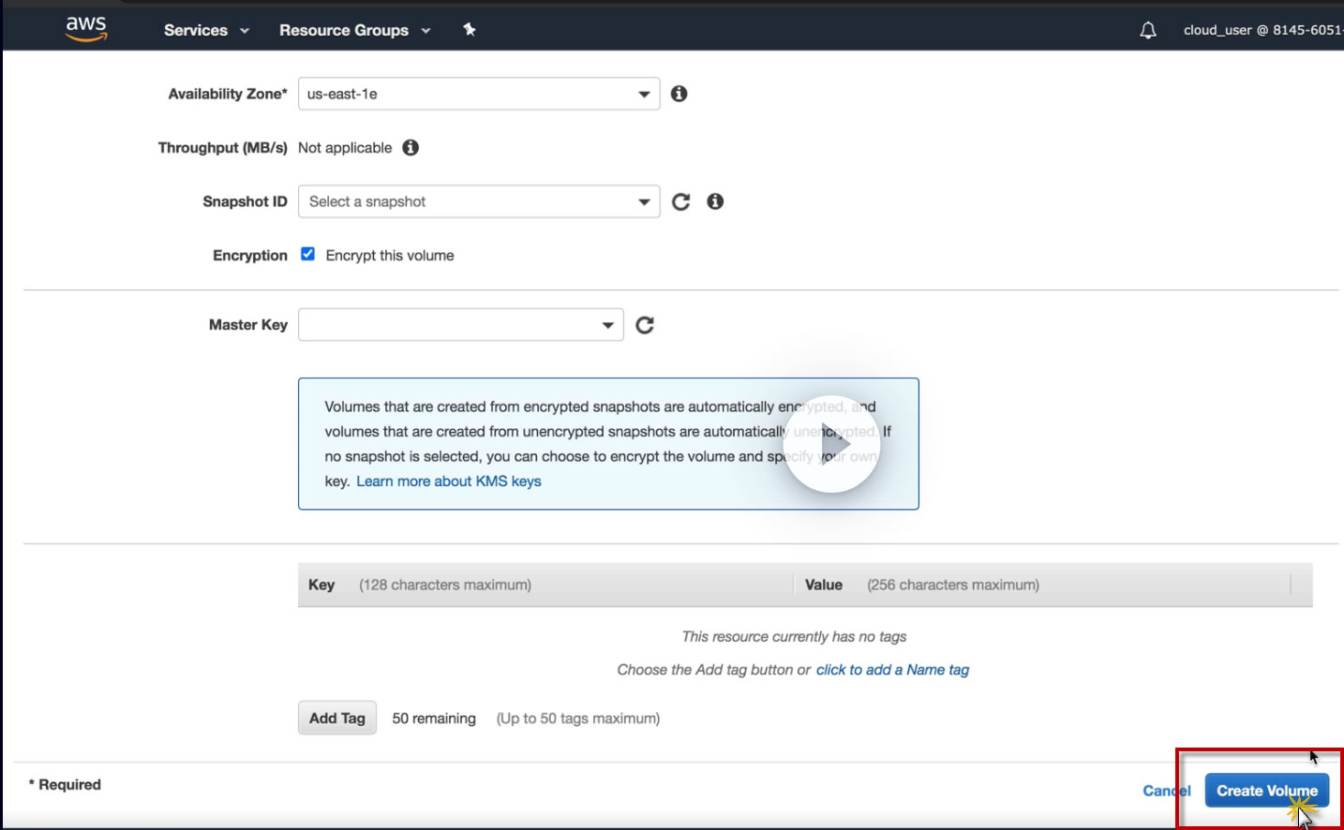Open the Availability Zone dropdown
The width and height of the screenshot is (1344, 830).
pos(479,94)
